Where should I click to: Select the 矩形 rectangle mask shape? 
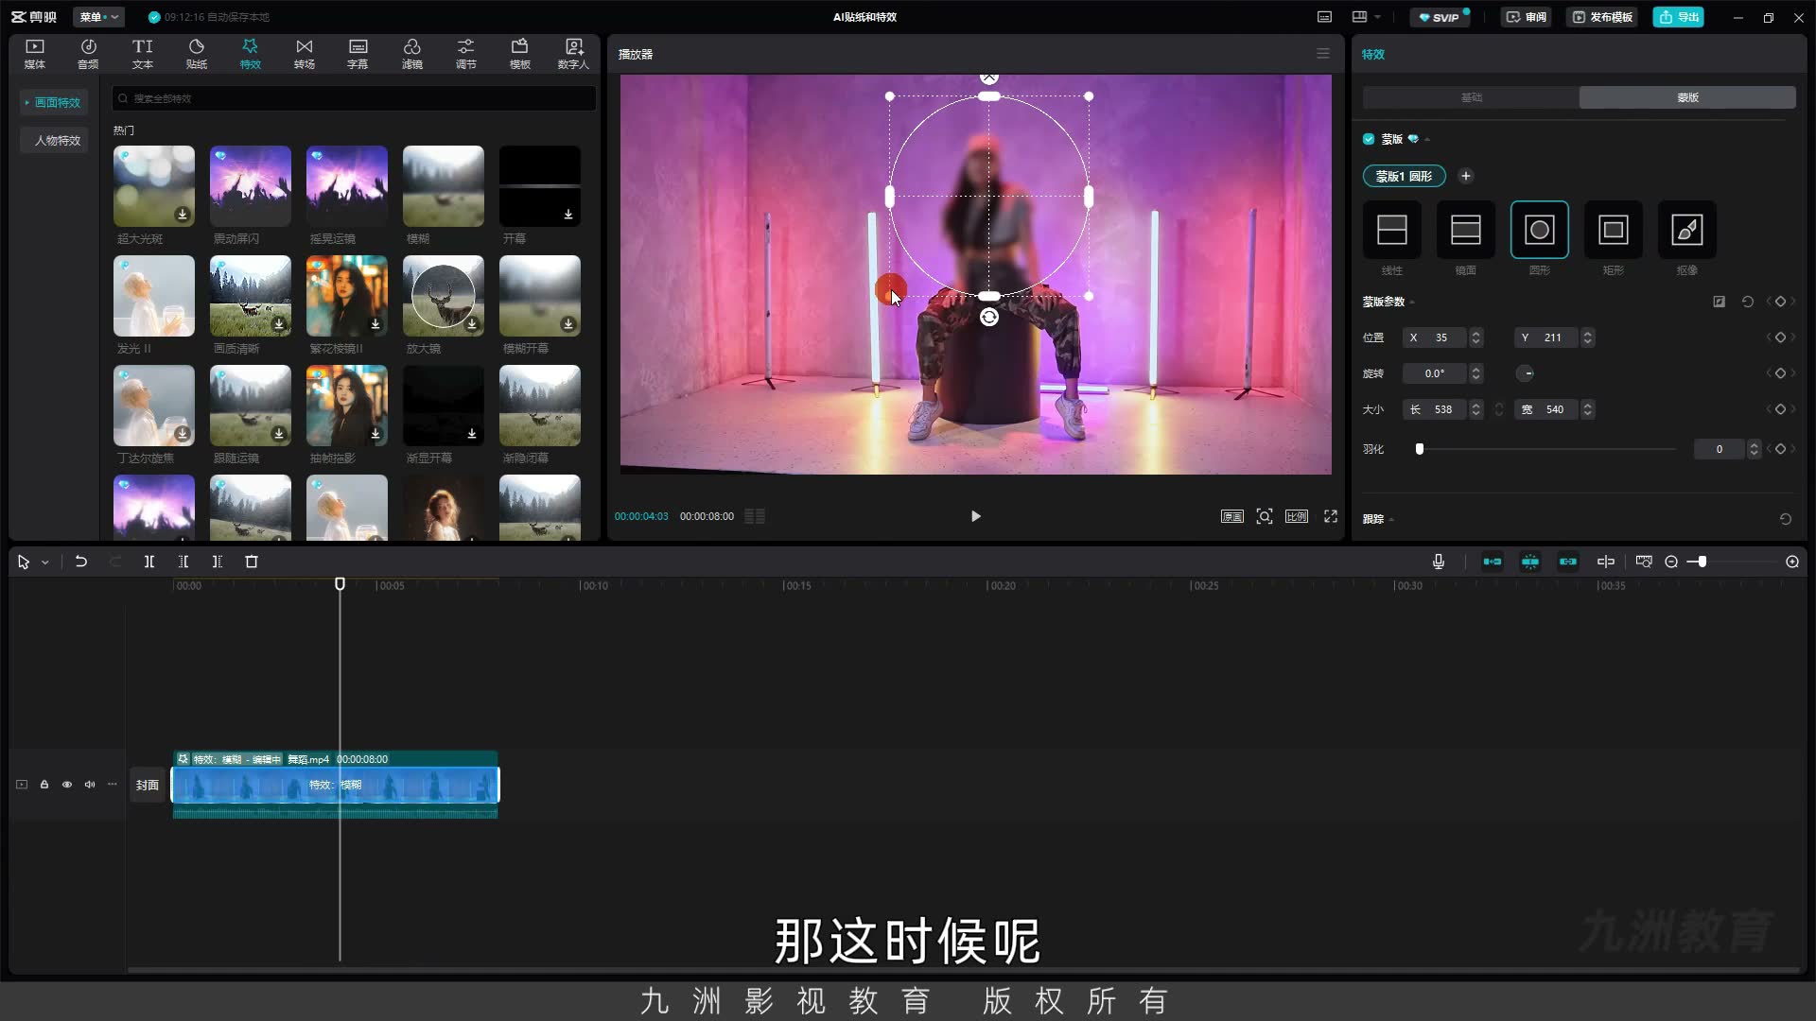(1613, 230)
